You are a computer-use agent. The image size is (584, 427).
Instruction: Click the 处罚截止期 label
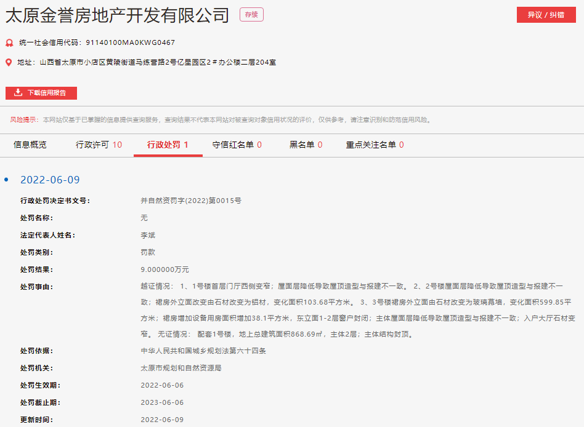pyautogui.click(x=40, y=402)
